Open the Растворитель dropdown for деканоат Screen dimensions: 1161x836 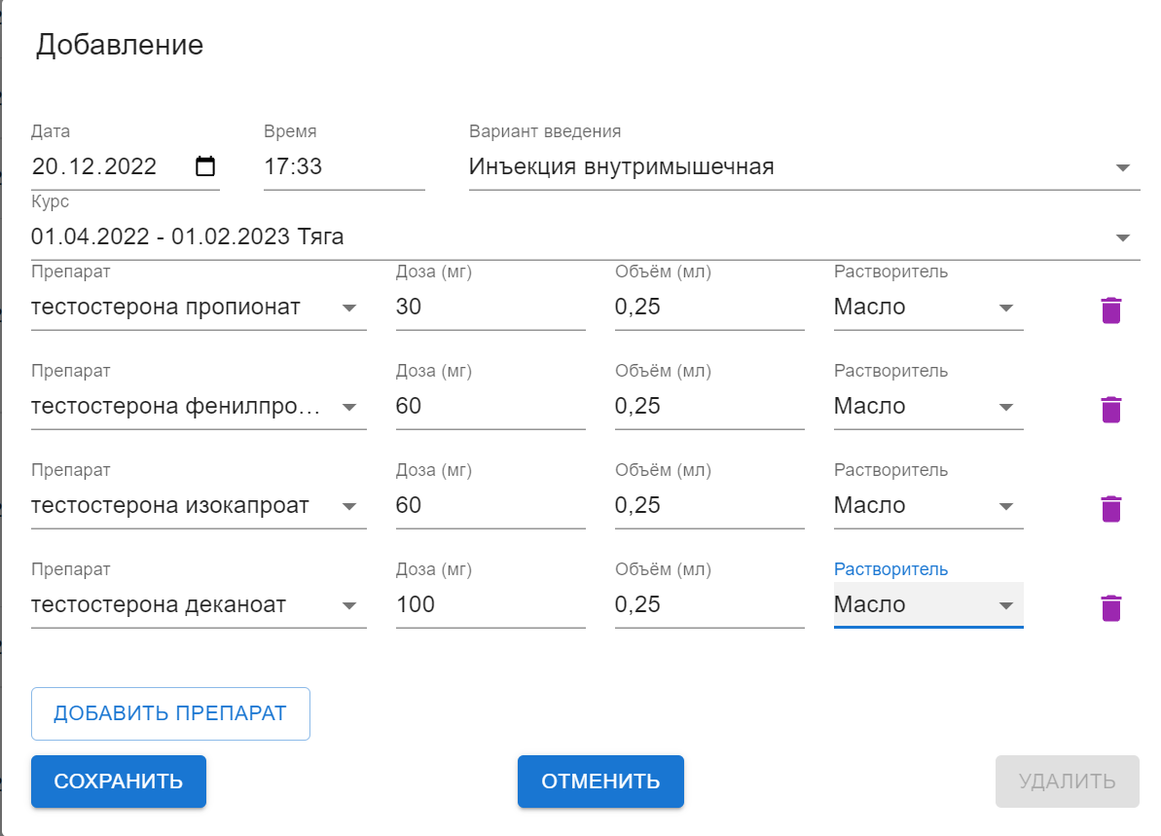tap(1006, 604)
